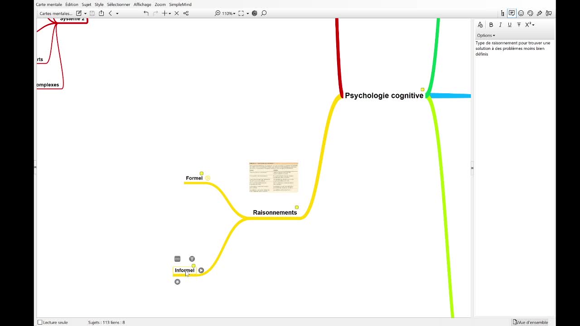Open the Sujet menu

[86, 5]
